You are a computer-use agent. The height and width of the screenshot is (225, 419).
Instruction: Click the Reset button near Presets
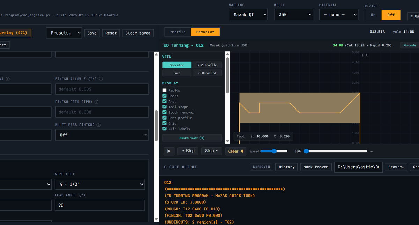coord(111,33)
